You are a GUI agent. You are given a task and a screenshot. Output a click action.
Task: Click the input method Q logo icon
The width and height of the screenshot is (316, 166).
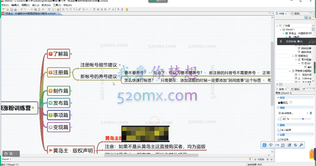[x=264, y=145]
